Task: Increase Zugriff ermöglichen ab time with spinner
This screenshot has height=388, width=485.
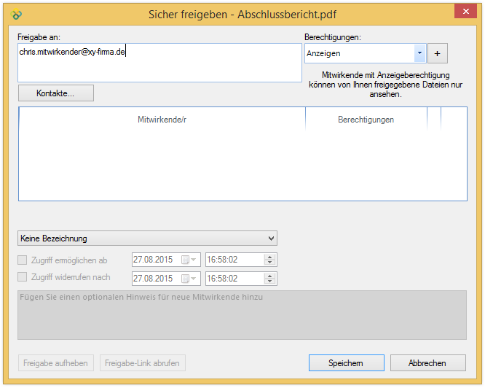Action: [x=270, y=257]
